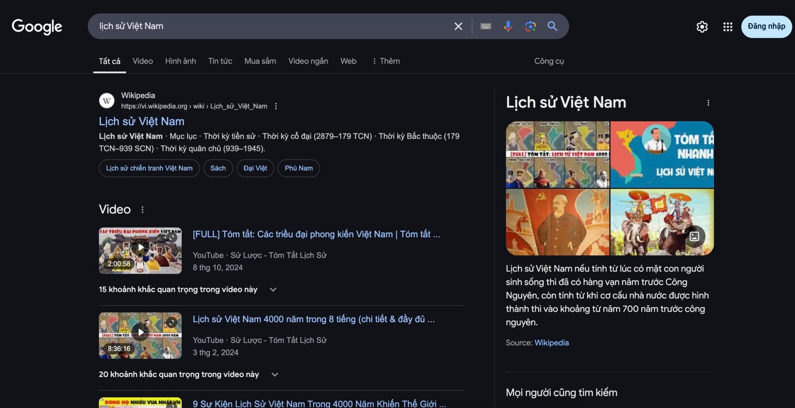This screenshot has width=795, height=408.
Task: Start a voice search with the microphone
Action: click(x=508, y=26)
